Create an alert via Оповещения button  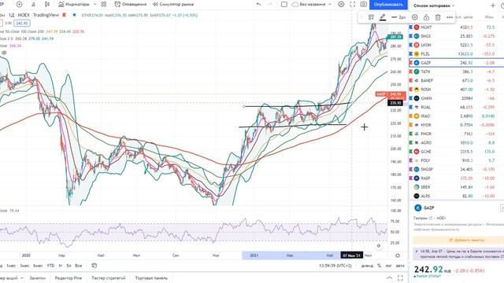pos(131,4)
